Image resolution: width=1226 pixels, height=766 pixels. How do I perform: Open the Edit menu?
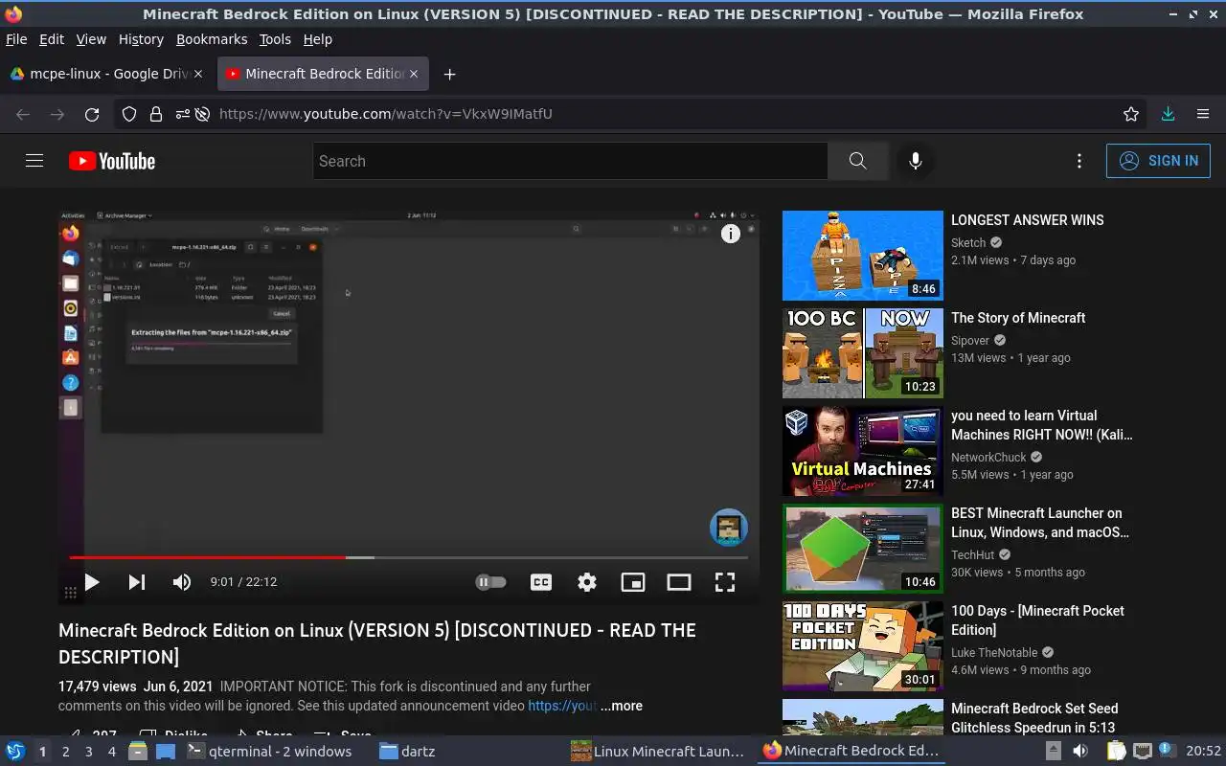52,39
